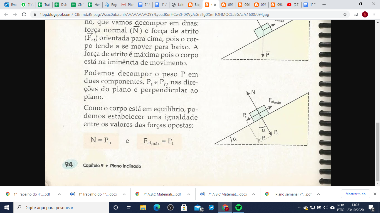This screenshot has height=213, width=380.
Task: Click 'Mostrar tudo' downloads button
Action: pos(355,194)
